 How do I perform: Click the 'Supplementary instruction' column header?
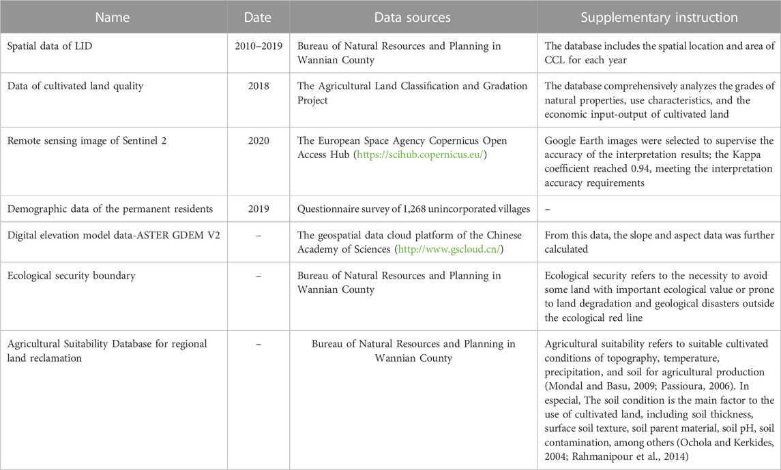tap(659, 18)
